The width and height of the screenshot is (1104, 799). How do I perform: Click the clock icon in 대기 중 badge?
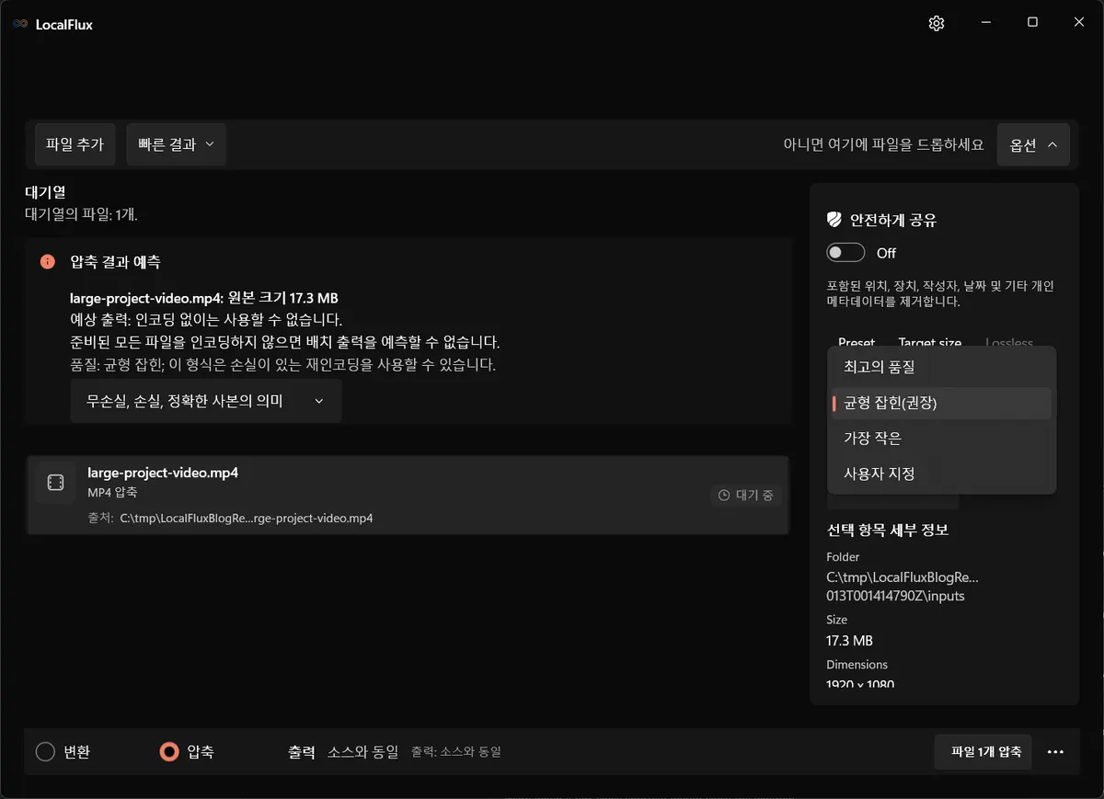click(x=724, y=496)
